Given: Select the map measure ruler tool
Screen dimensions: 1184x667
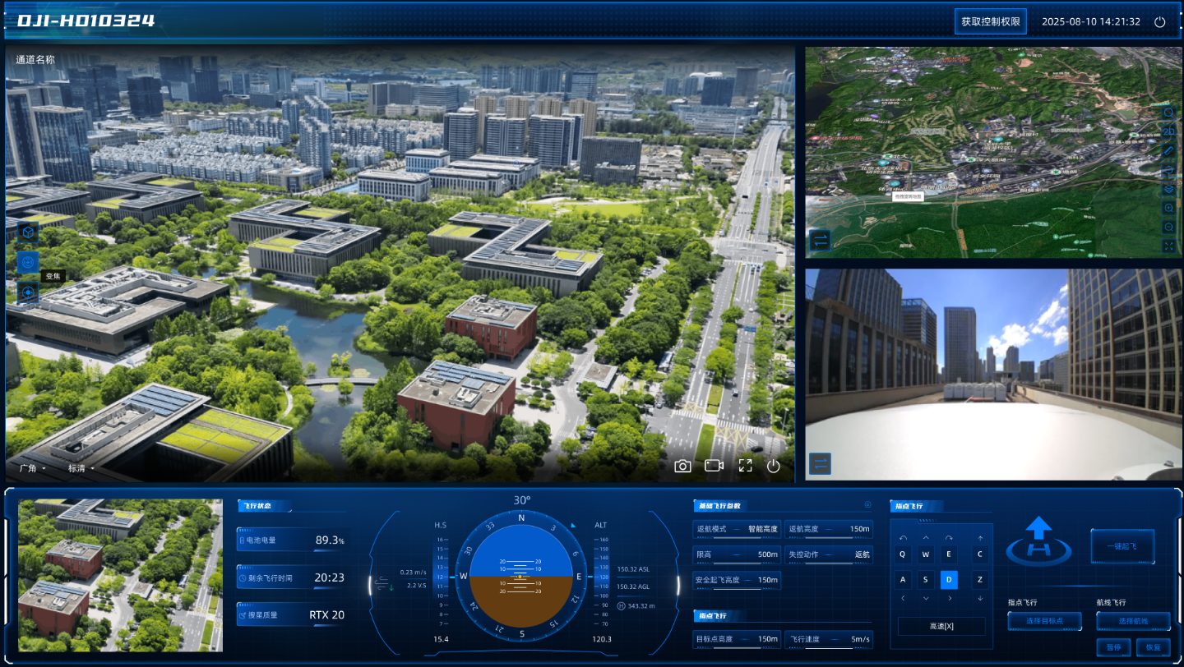Looking at the screenshot, I should pos(1168,150).
